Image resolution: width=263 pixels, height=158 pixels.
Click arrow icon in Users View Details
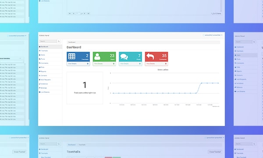(x=114, y=64)
